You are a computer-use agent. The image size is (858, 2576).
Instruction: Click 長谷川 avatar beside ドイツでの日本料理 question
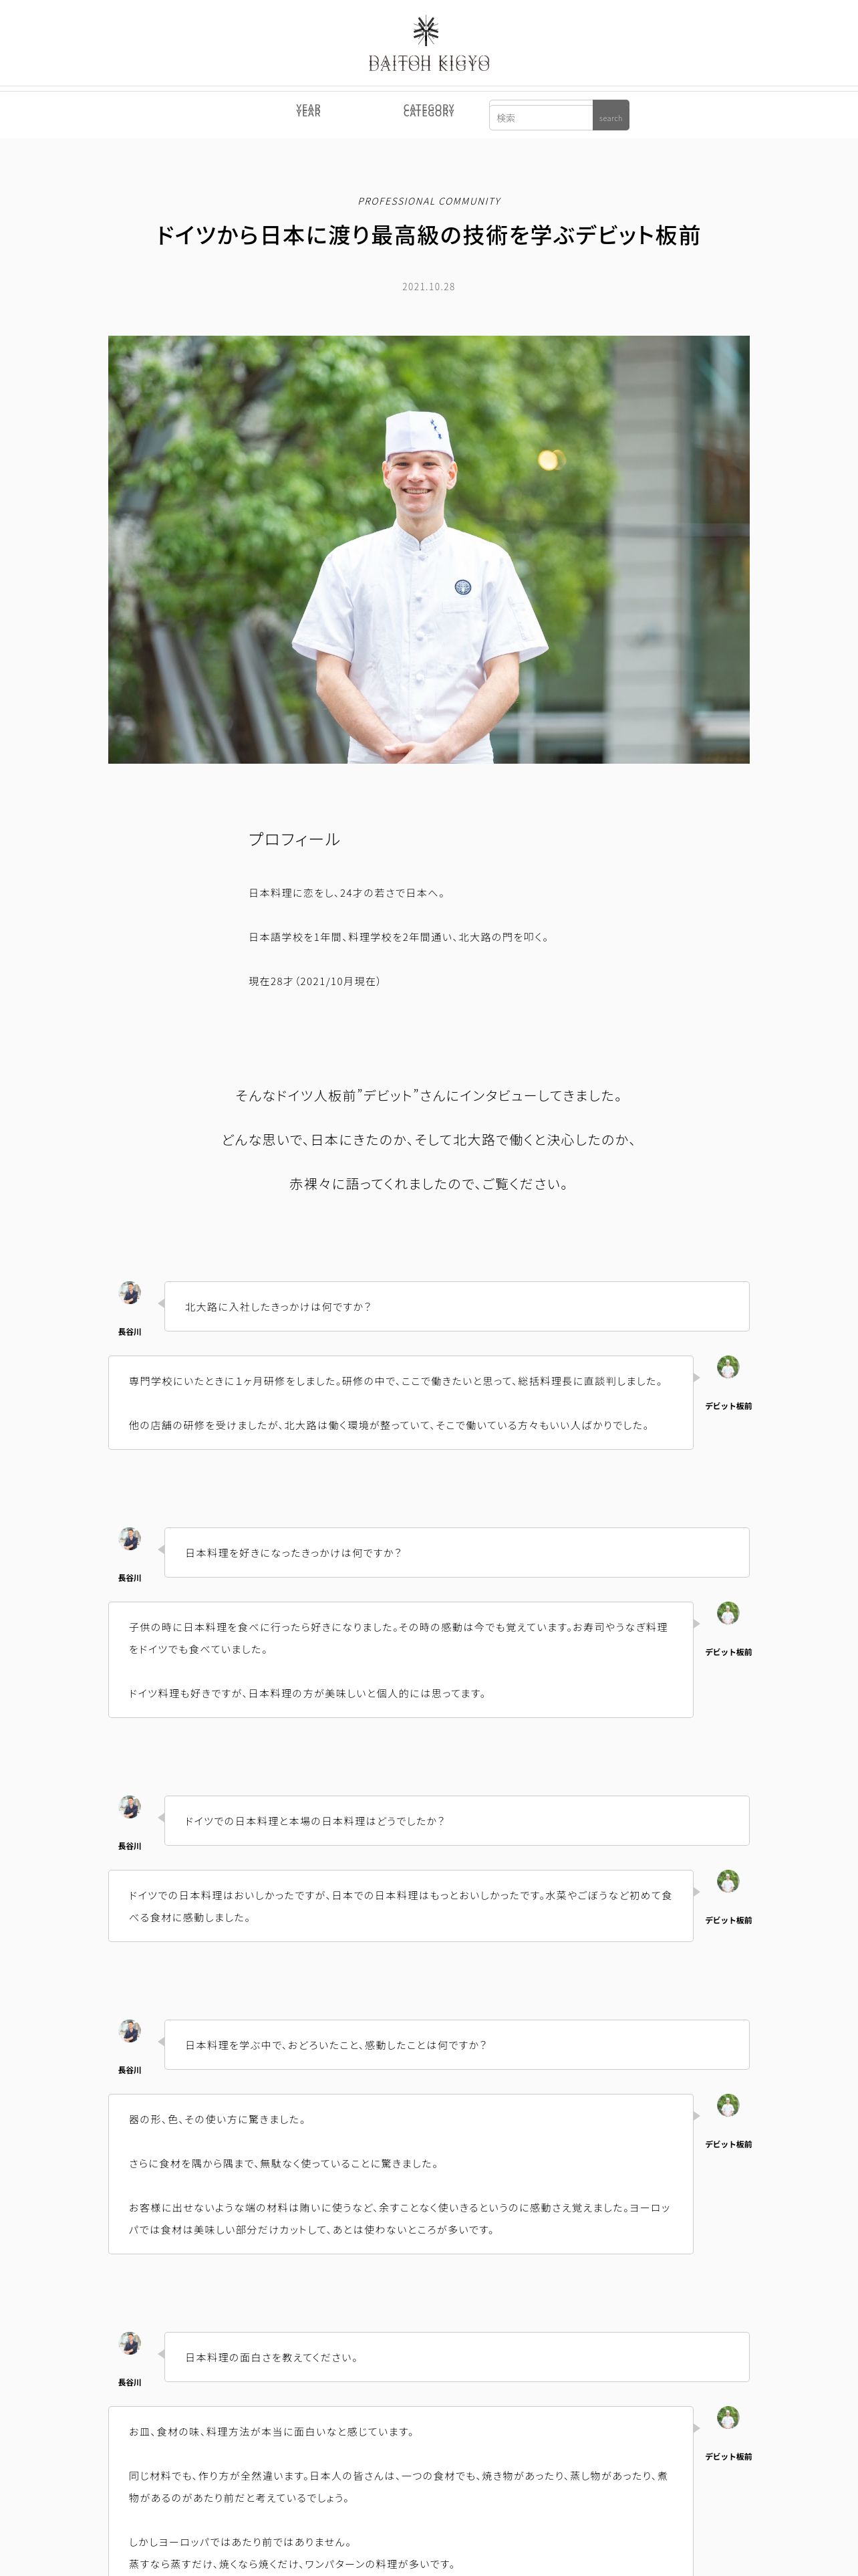[130, 1806]
